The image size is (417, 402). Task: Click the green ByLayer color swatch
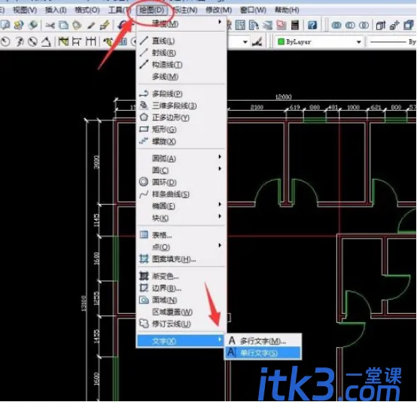281,41
